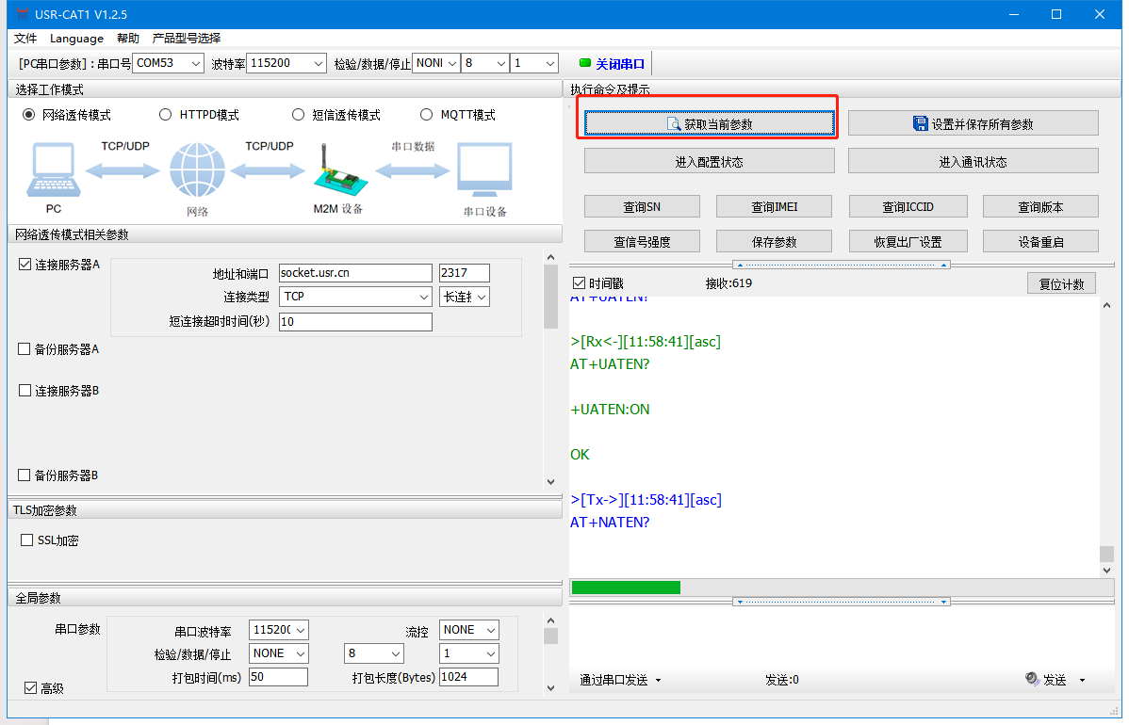Click 恢复出厂设置 button
The width and height of the screenshot is (1129, 725).
908,241
